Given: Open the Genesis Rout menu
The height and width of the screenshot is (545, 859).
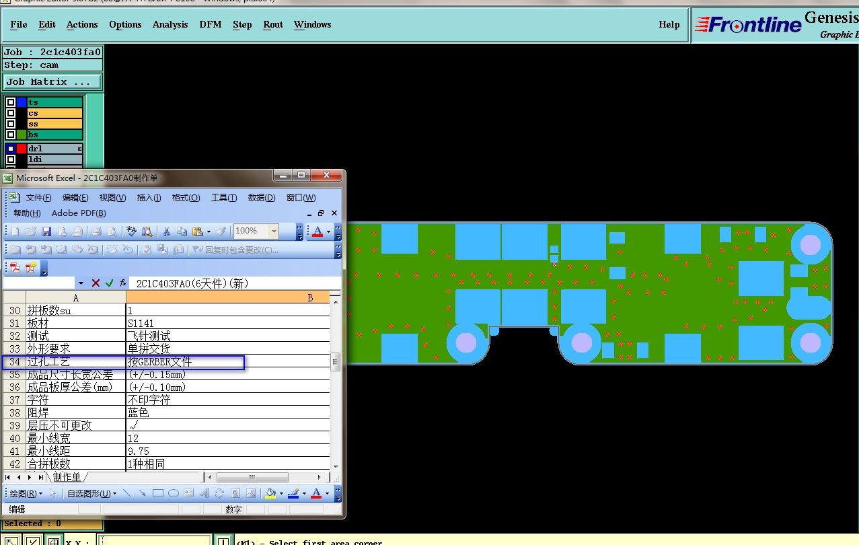Looking at the screenshot, I should 273,24.
